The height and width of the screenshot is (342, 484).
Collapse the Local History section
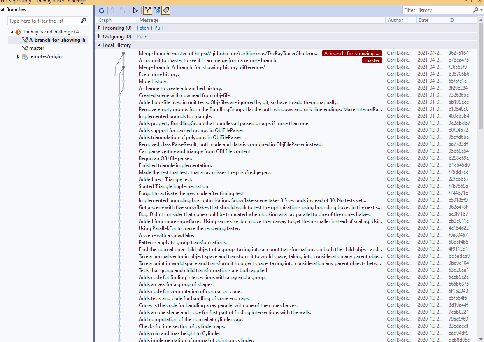[99, 45]
